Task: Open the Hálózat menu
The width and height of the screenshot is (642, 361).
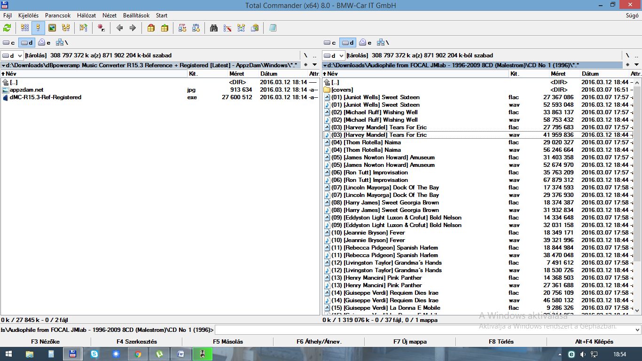Action: (86, 16)
